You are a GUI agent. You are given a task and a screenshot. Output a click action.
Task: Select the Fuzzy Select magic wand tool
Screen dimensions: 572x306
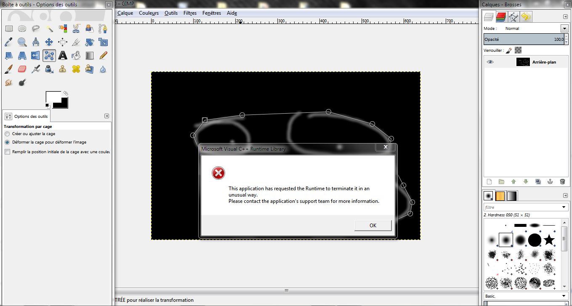click(49, 29)
